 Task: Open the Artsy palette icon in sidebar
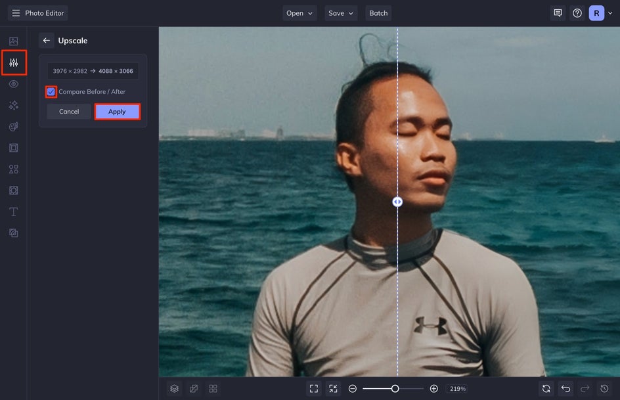pyautogui.click(x=14, y=127)
